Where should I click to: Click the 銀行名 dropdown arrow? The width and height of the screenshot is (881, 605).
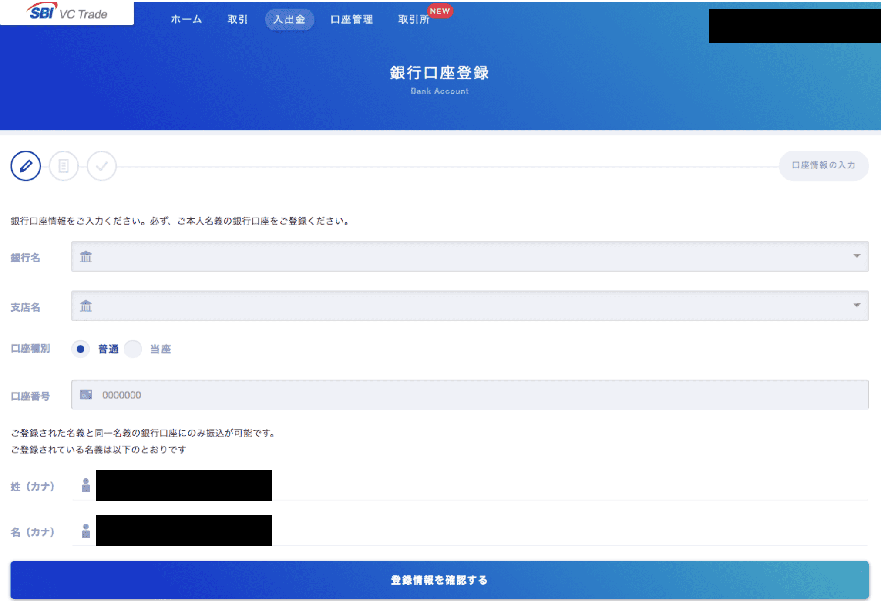pyautogui.click(x=857, y=256)
